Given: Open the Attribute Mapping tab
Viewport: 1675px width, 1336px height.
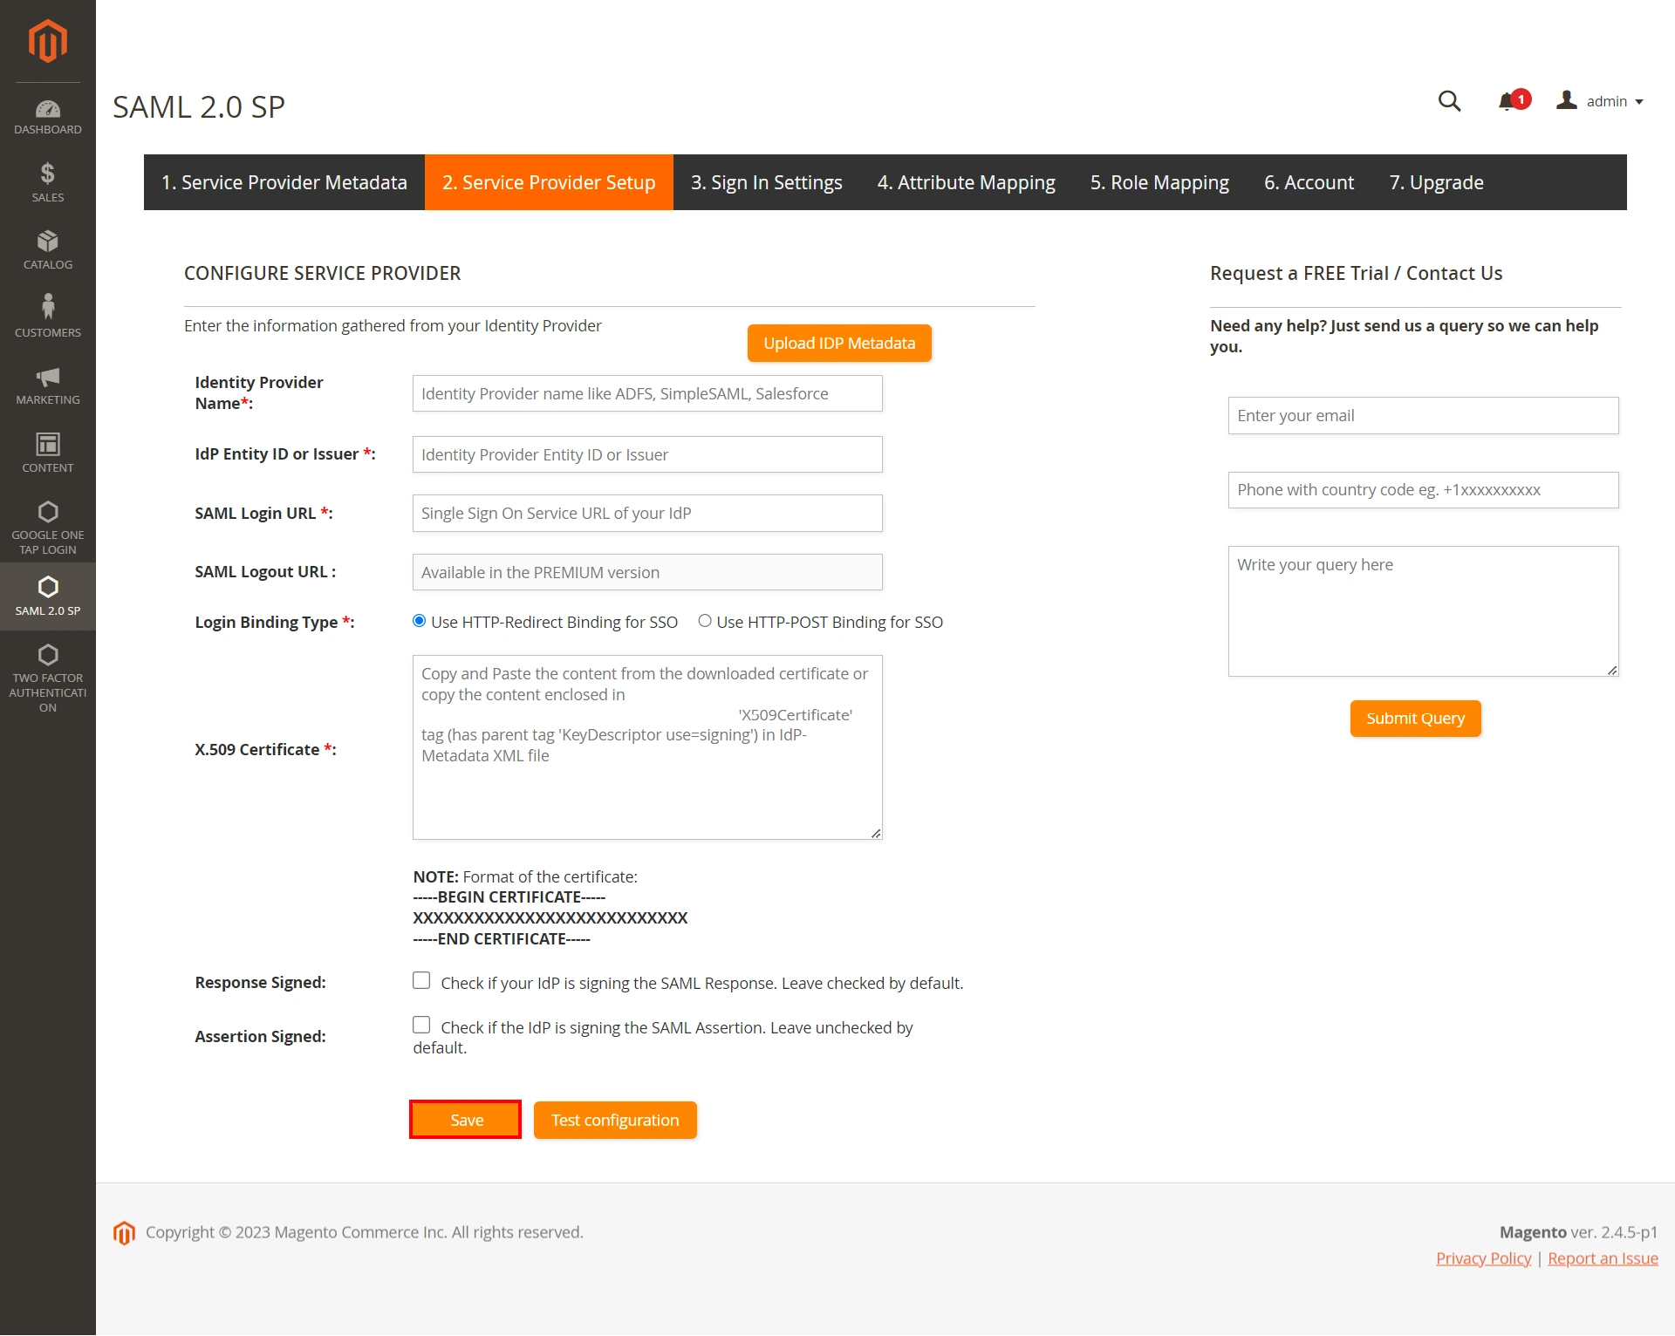Looking at the screenshot, I should click(966, 181).
